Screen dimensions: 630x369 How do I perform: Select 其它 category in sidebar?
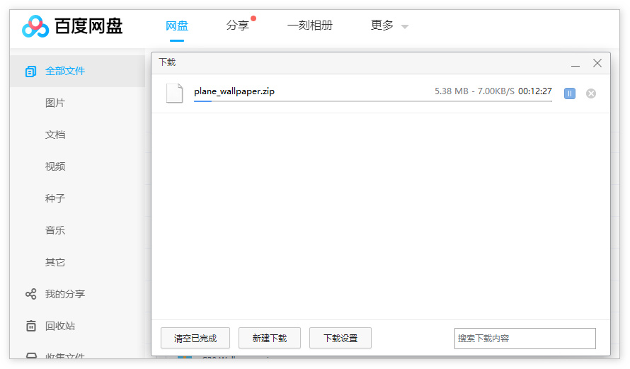[55, 262]
